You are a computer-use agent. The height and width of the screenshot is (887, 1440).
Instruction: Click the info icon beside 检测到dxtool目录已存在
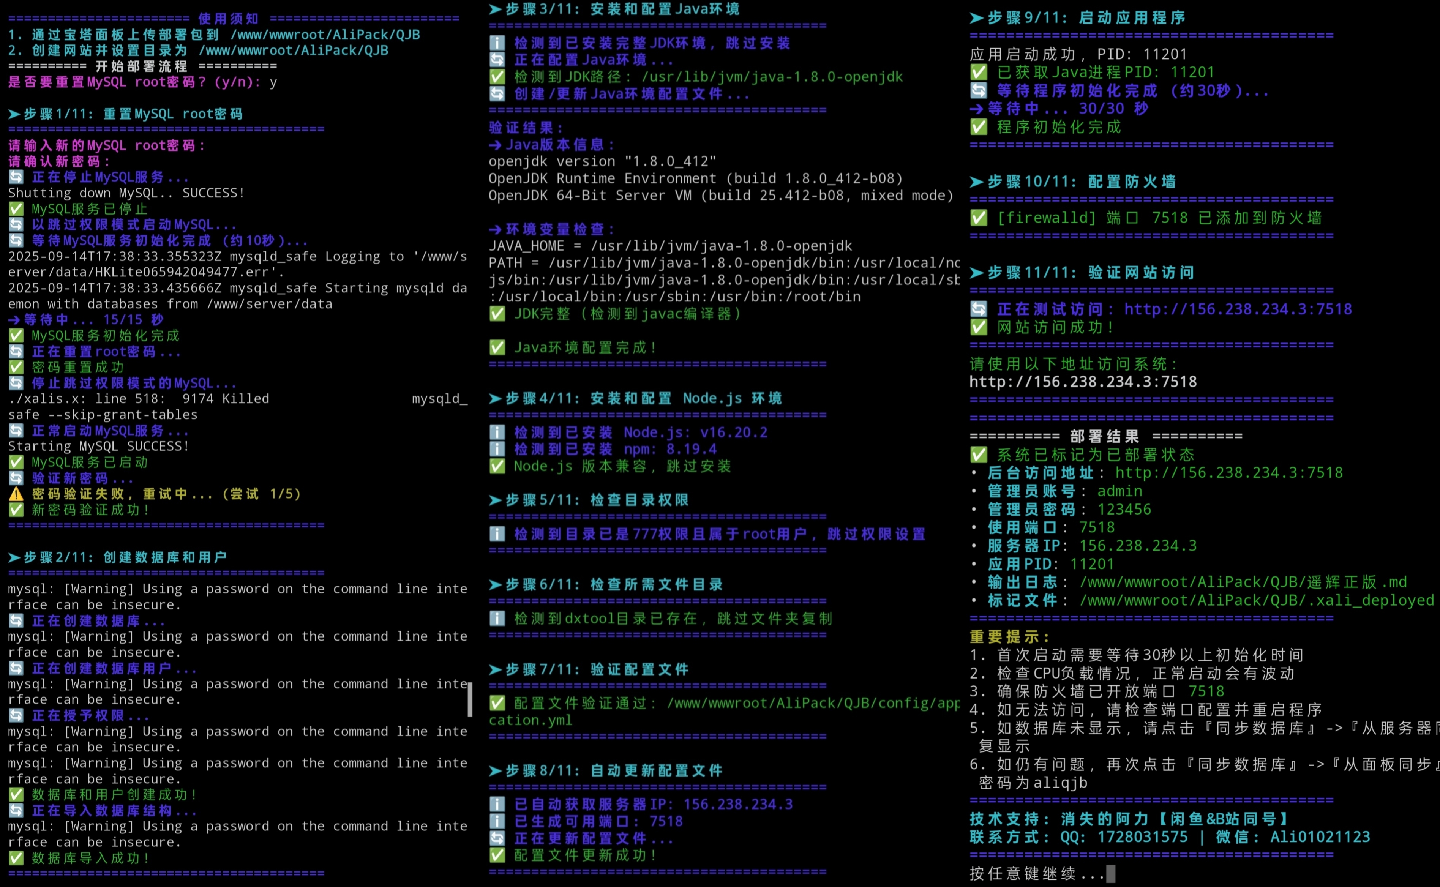497,618
